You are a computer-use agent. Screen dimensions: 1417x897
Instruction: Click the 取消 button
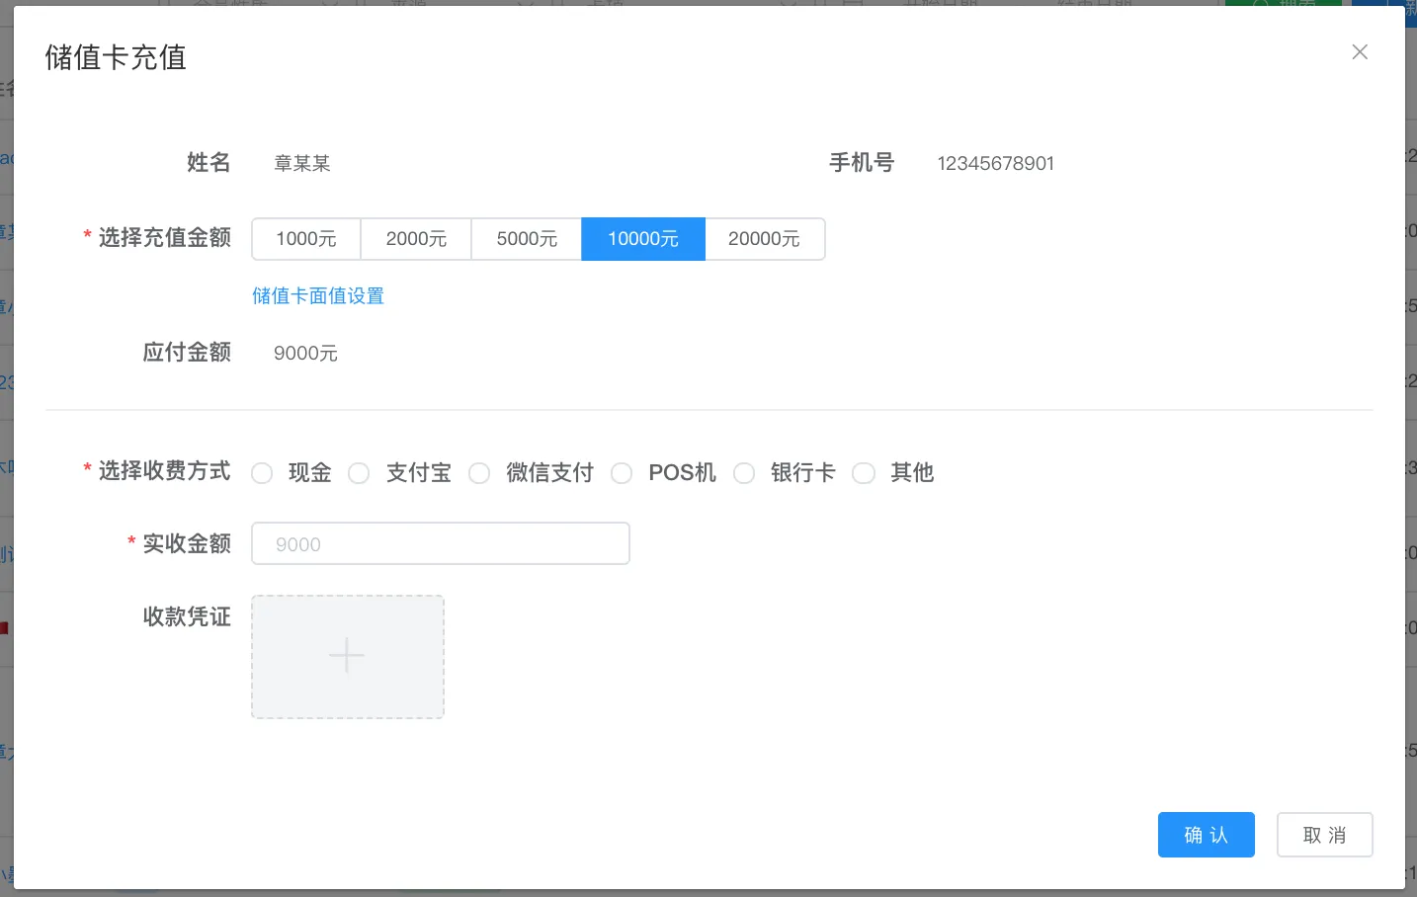tap(1324, 835)
